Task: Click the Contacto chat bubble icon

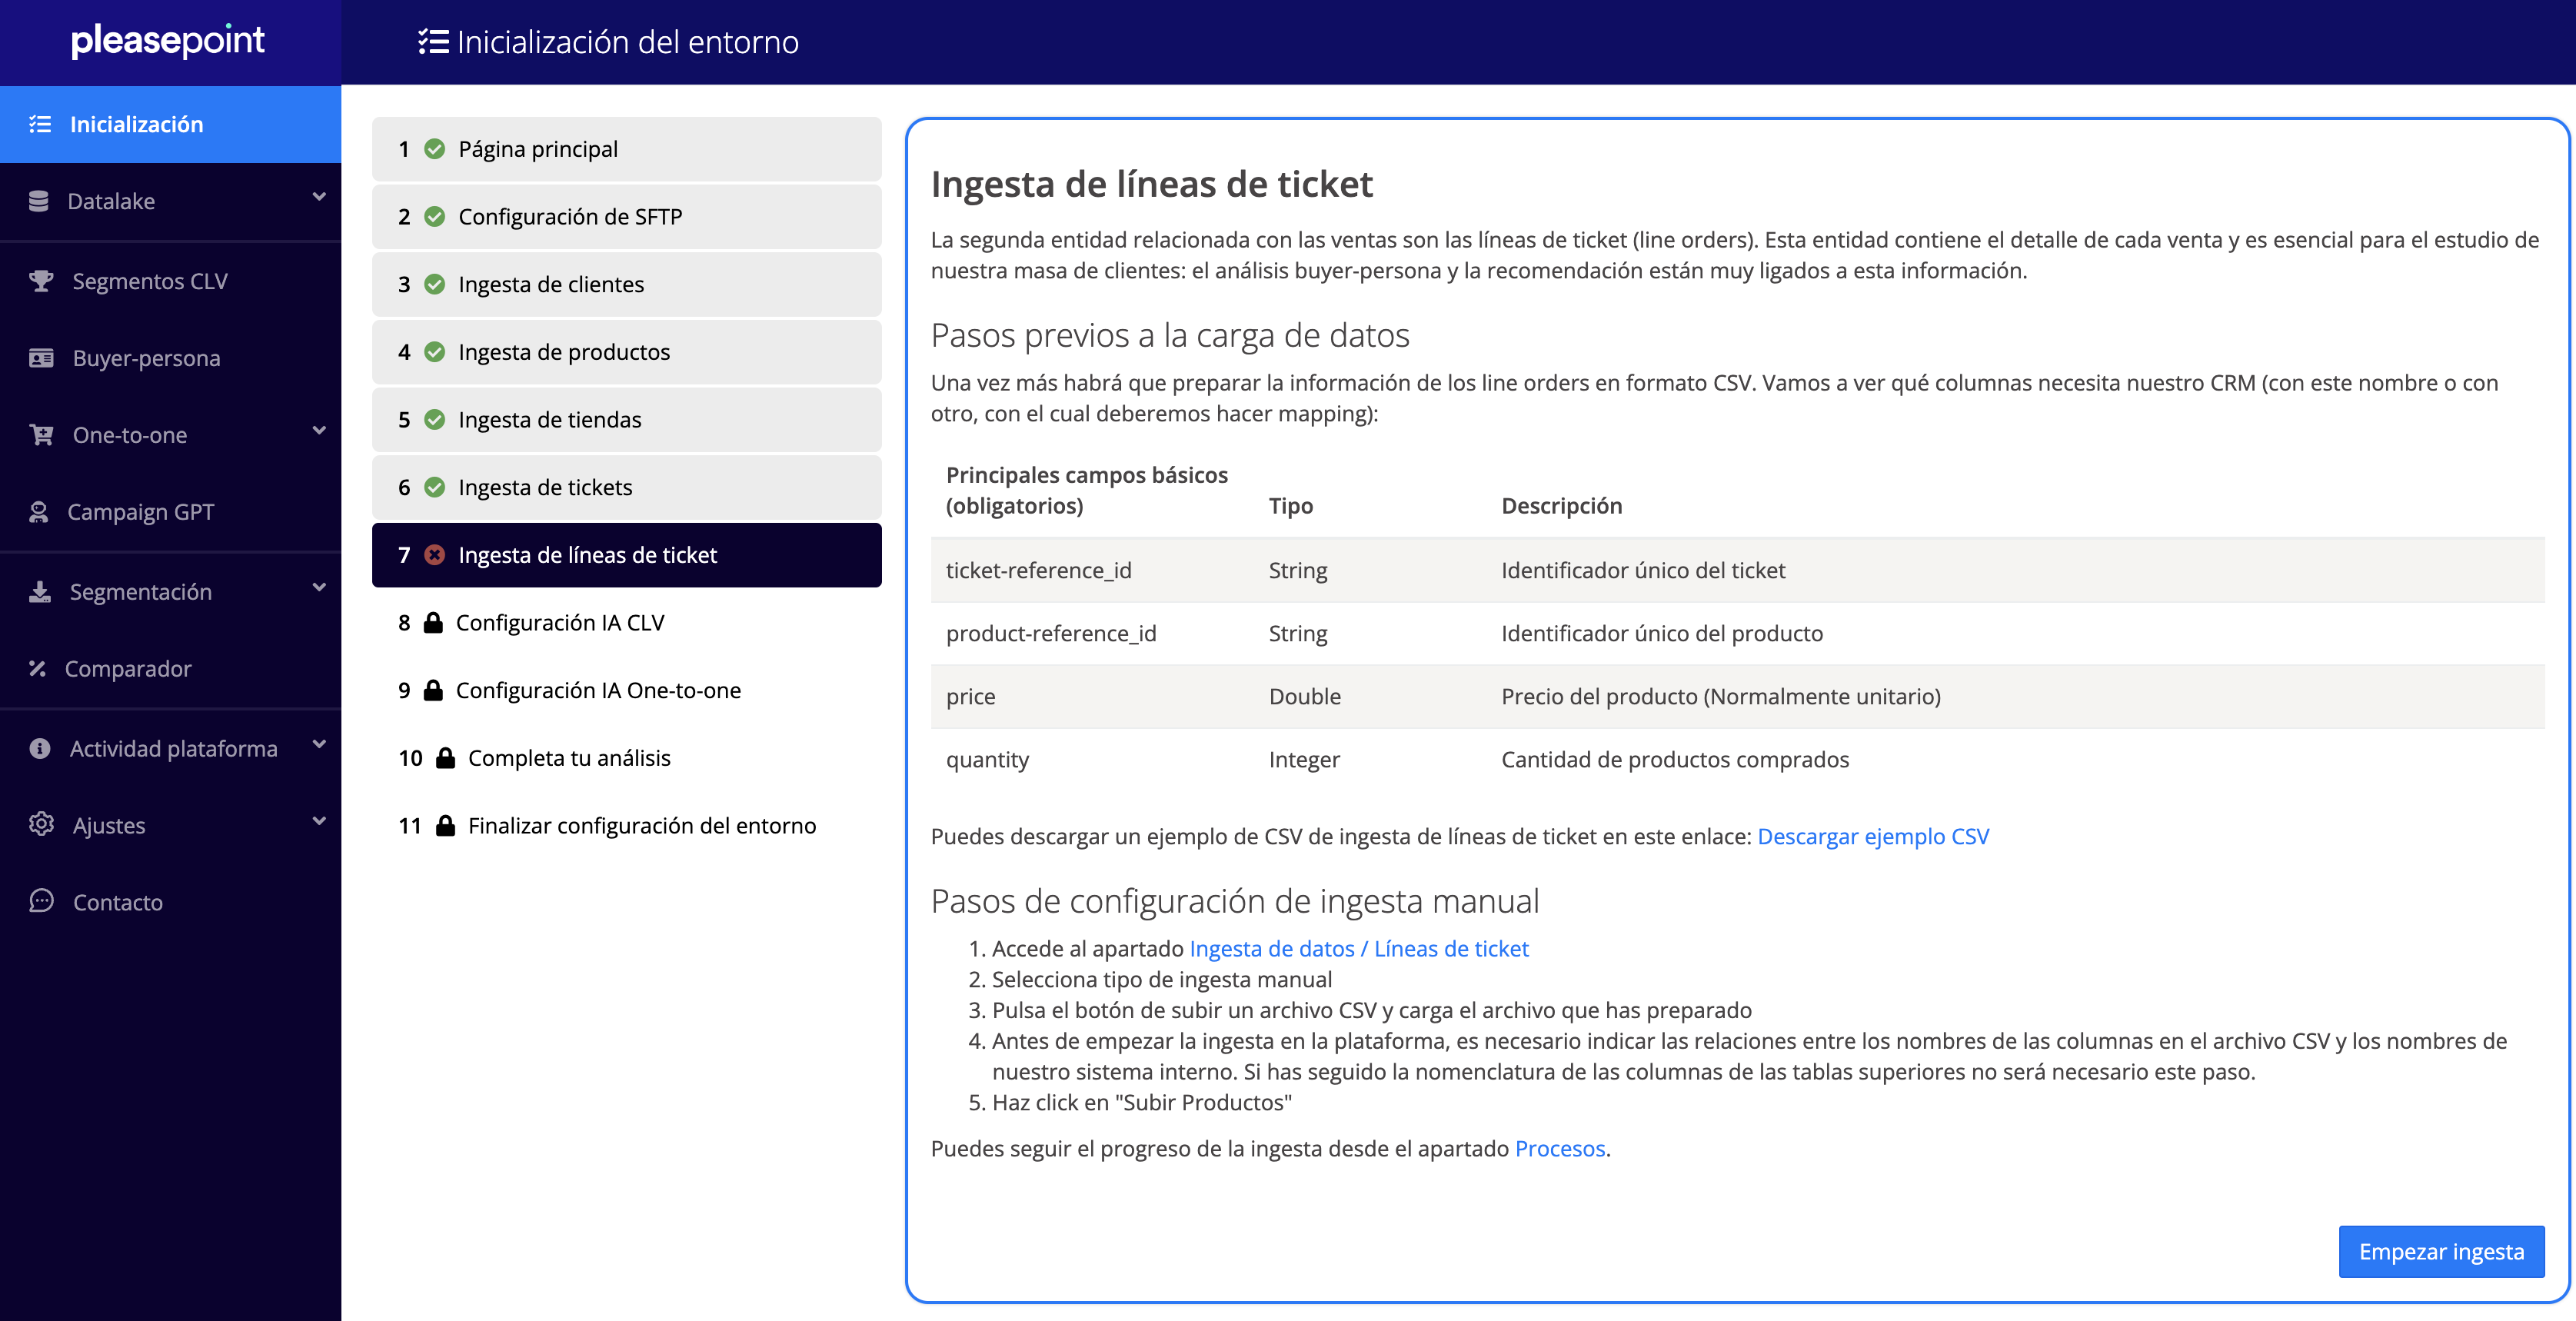Action: coord(41,901)
